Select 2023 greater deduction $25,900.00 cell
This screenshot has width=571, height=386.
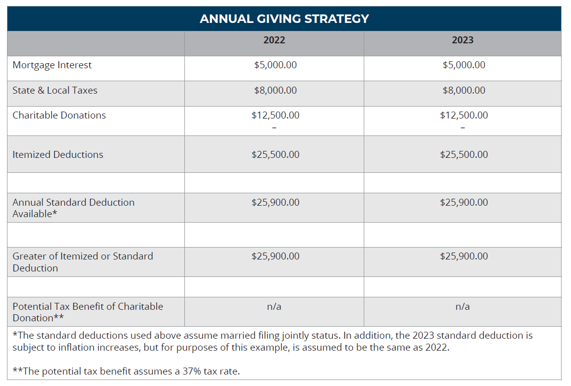point(464,257)
